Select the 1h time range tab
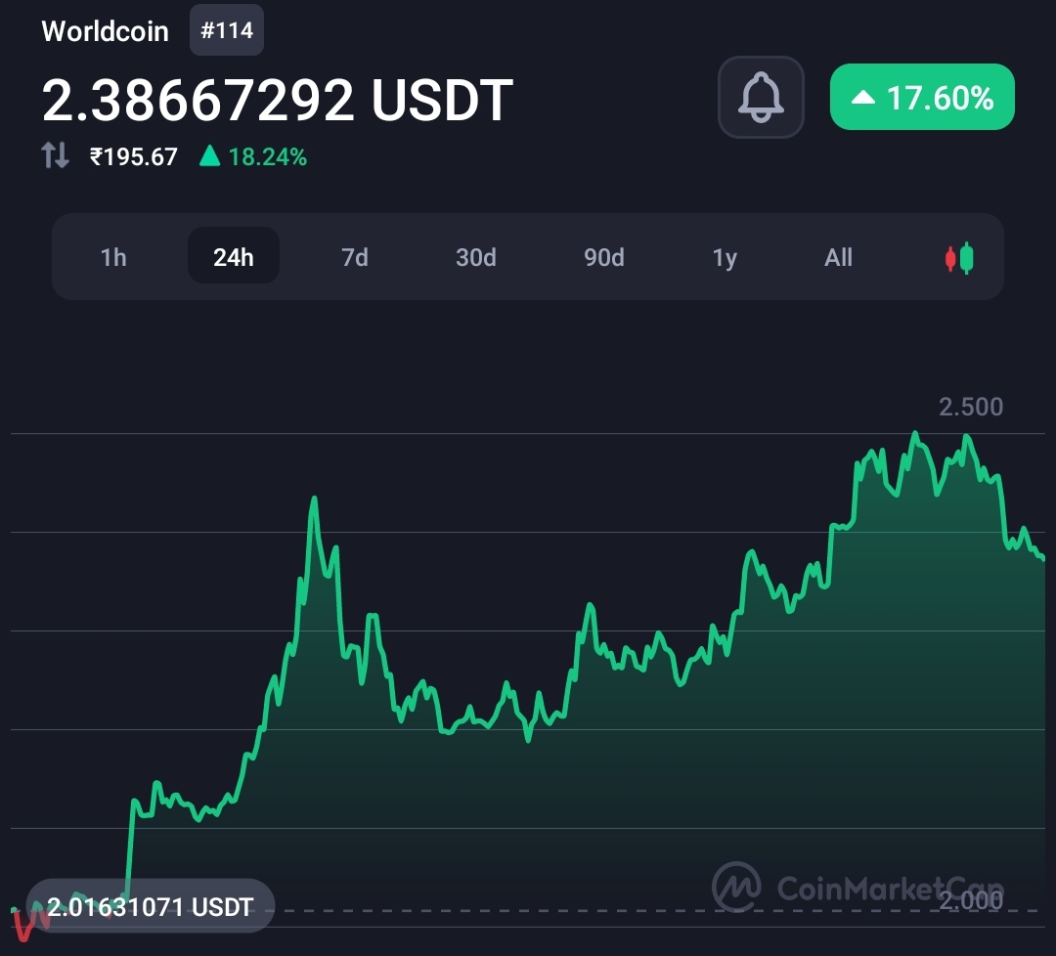Viewport: 1056px width, 956px height. (113, 257)
